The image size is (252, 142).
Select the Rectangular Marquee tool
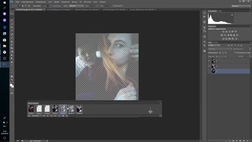(x=12, y=17)
